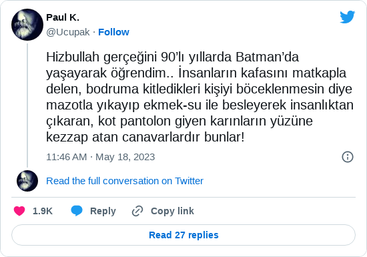Open Paul K.'s large profile avatar
This screenshot has height=257, width=367.
27,25
